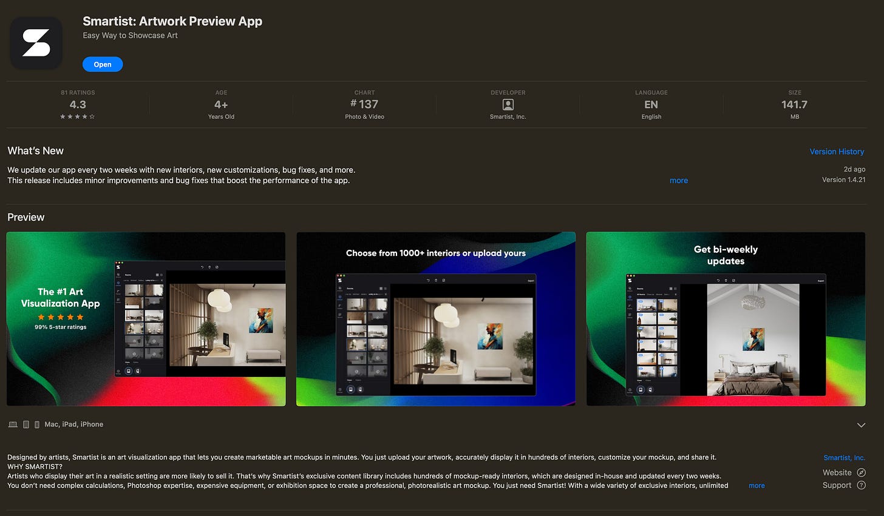Visit the developer Website link
Viewport: 884px width, 516px height.
[x=837, y=472]
